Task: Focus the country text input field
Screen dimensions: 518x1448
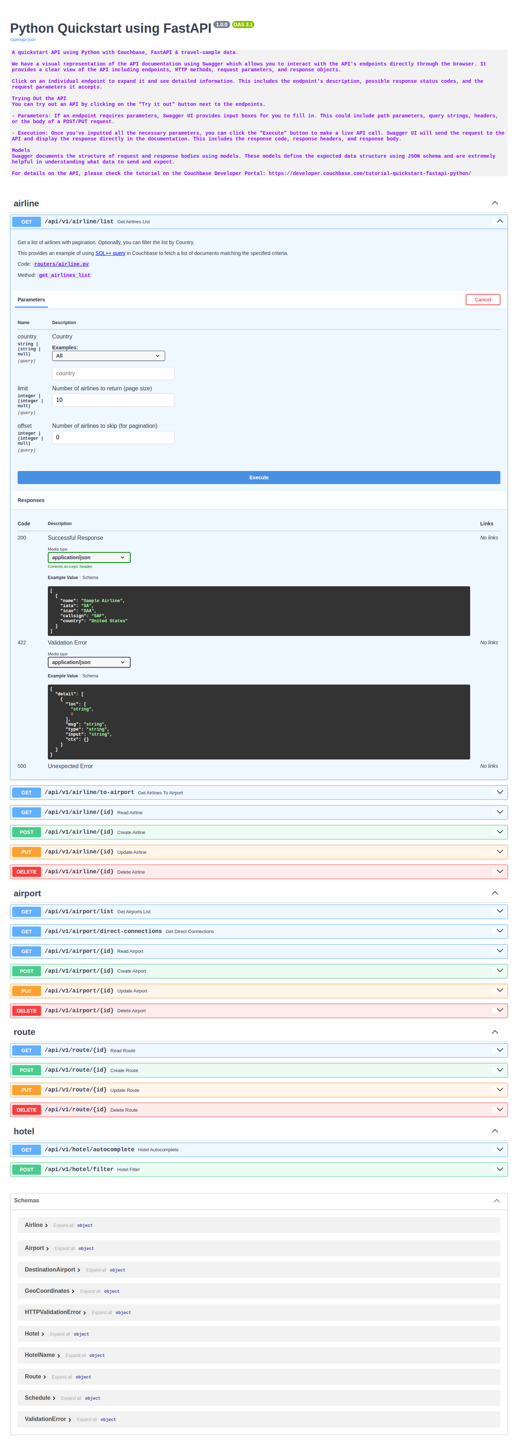Action: pyautogui.click(x=113, y=373)
